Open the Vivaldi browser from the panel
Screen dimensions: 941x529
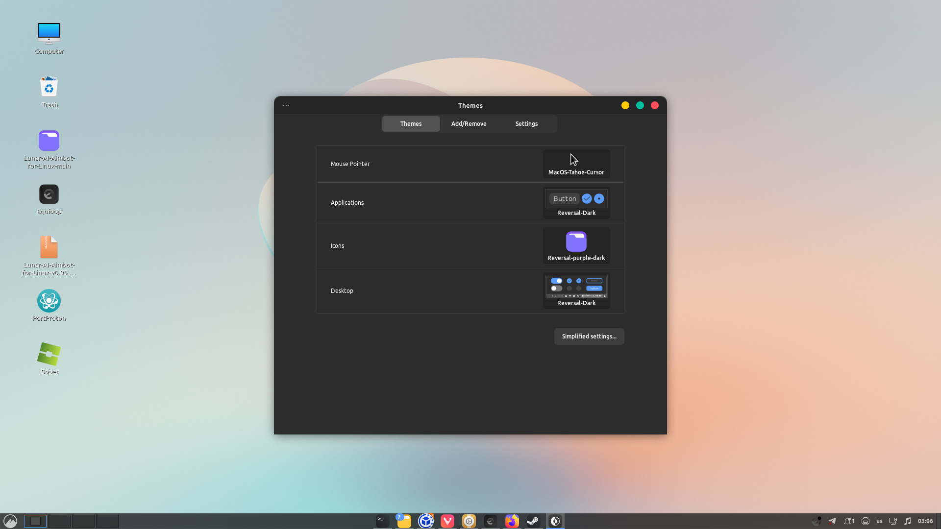tap(447, 521)
